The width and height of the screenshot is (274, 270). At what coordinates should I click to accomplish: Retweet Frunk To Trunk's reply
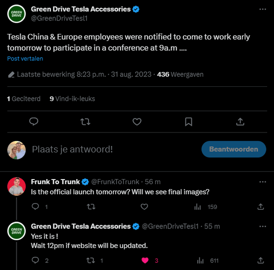[90, 207]
